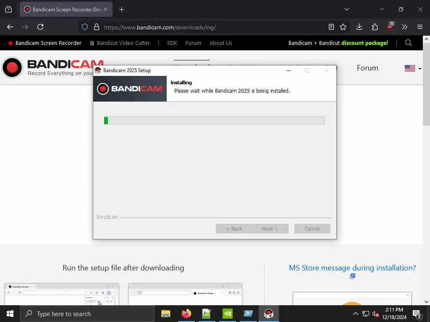Open MS Store message during installation link
The height and width of the screenshot is (322, 430).
coord(352,268)
